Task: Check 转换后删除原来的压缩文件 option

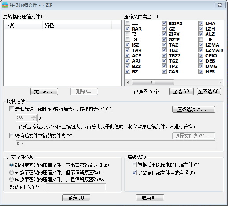Action: coord(134,165)
